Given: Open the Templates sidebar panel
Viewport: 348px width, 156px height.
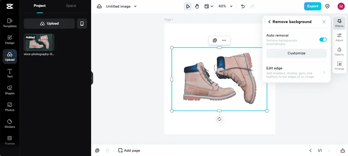Looking at the screenshot, I should coord(10,23).
